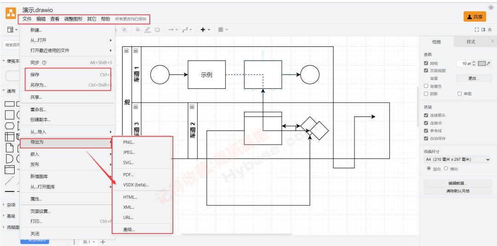Click the fill color bucket icon
This screenshot has height=246, width=497.
138,30
